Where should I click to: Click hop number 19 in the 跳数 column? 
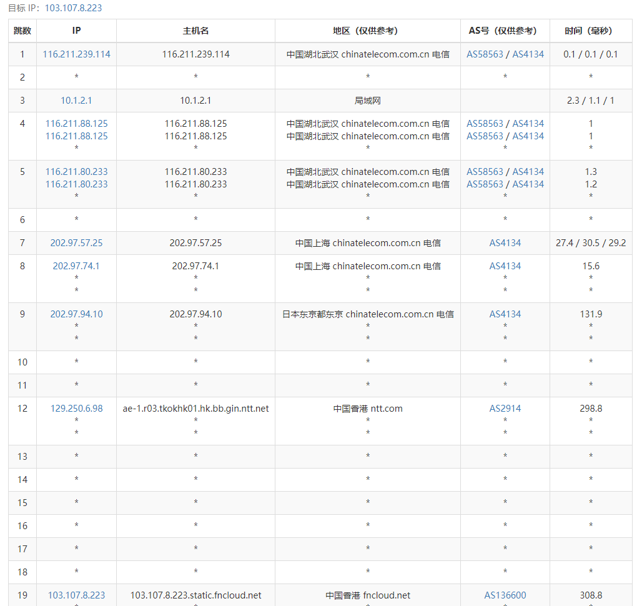22,595
